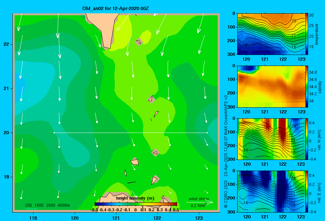The image size is (325, 221).
Task: Click the eastern endpoint of the transect line
Action: pos(207,133)
